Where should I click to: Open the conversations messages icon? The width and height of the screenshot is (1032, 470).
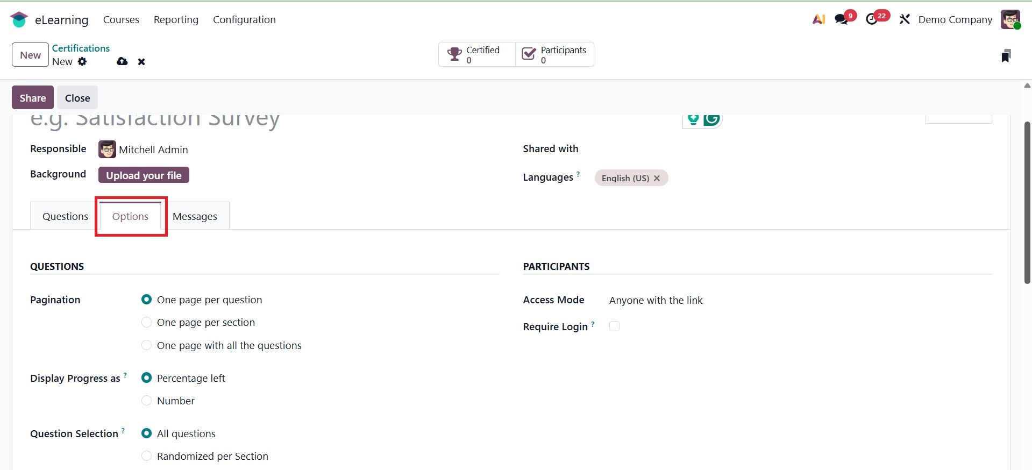(841, 19)
